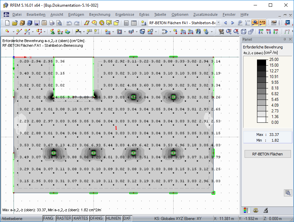This screenshot has width=294, height=222.
Task: Select the new line support tool
Action: click(x=60, y=32)
